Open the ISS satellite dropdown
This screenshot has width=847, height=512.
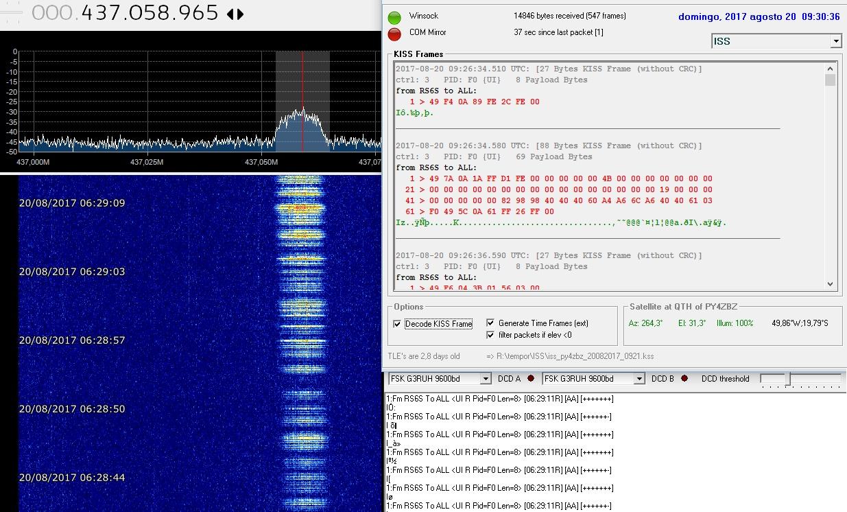(x=835, y=41)
